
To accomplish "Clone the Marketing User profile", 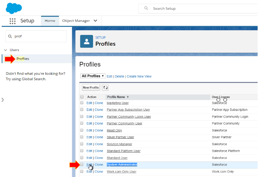I will click(x=99, y=103).
